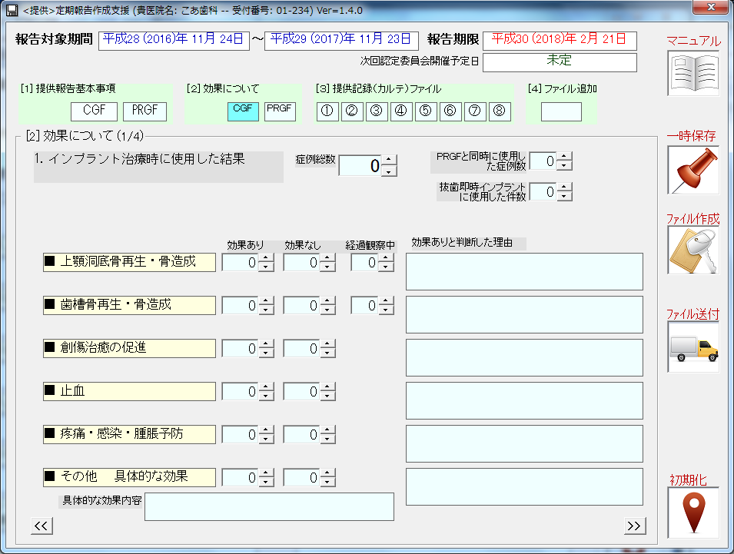Image resolution: width=734 pixels, height=554 pixels.
Task: Open the マニュアル book icon
Action: click(692, 74)
